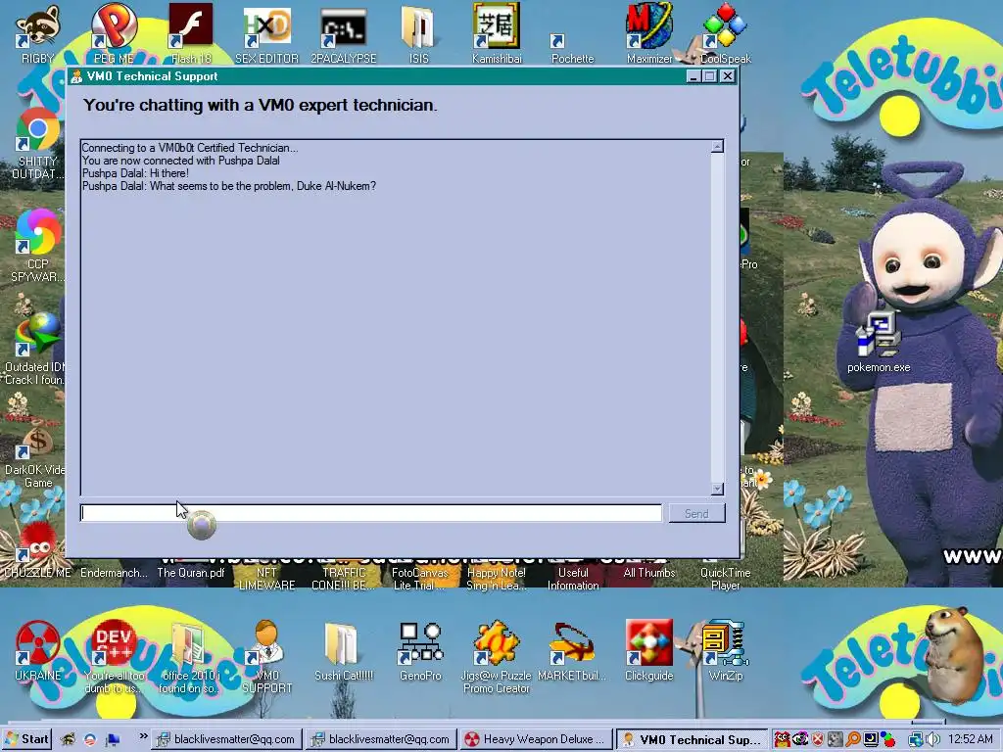Click 'What seems to be the problem' chat line
The image size is (1003, 752).
pos(229,186)
